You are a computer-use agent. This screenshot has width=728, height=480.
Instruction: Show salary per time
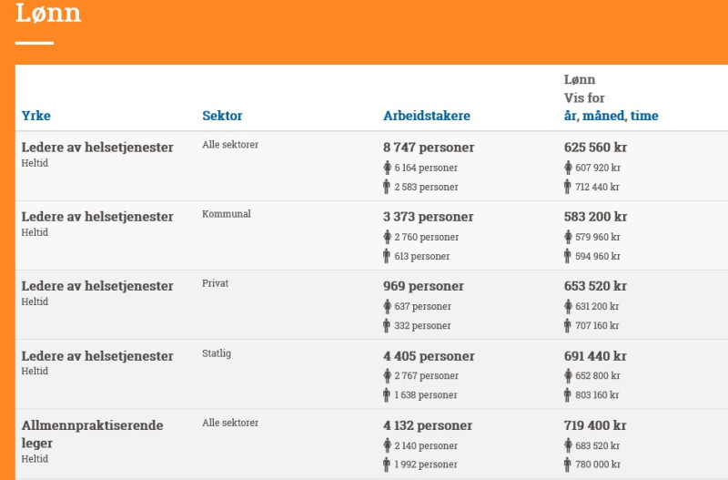(x=644, y=116)
